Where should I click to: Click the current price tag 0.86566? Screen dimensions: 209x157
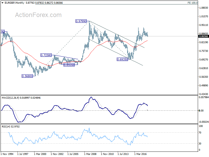204,36
